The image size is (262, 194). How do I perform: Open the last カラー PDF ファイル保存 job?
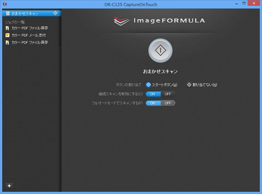[29, 43]
